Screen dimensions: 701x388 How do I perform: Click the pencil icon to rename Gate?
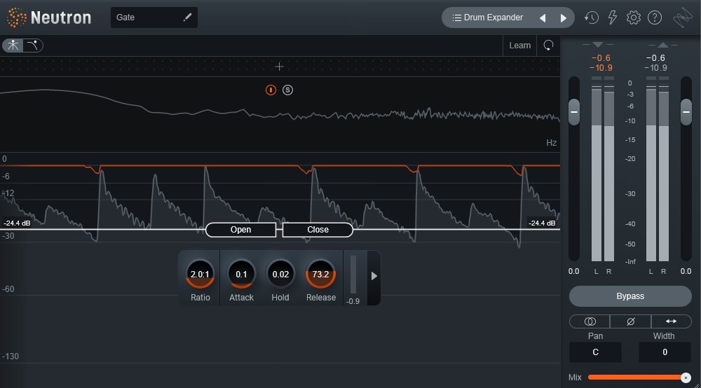tap(187, 17)
